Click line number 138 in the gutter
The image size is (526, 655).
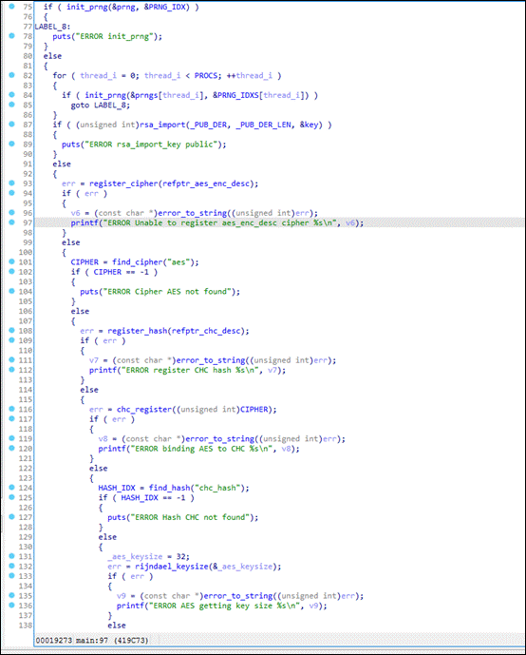pos(26,625)
